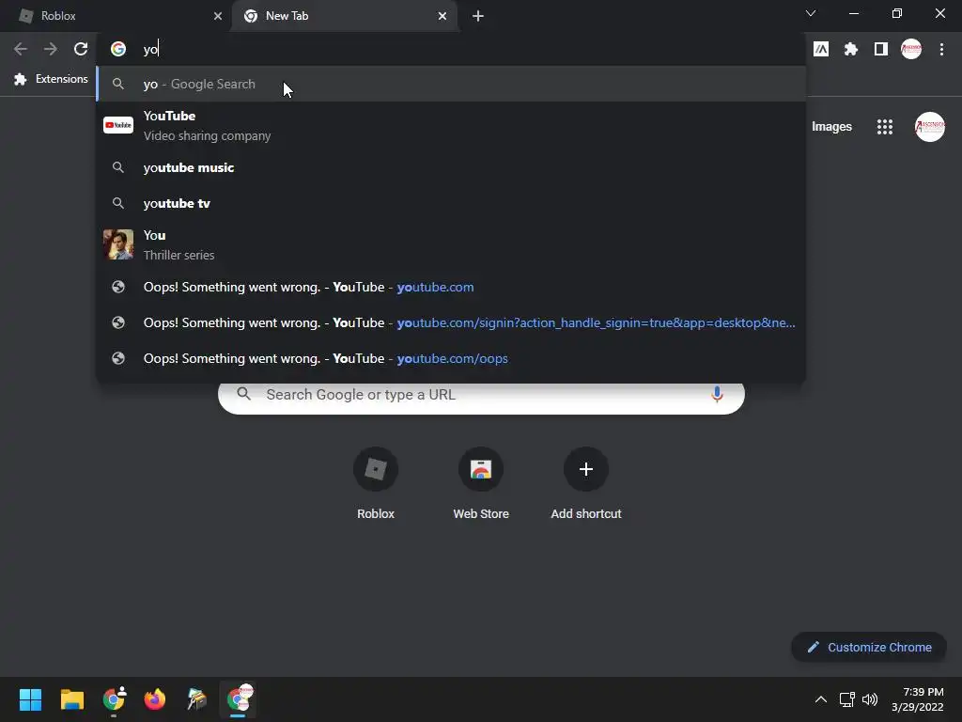The width and height of the screenshot is (962, 722).
Task: Click the extension icon left of puzzle piece
Action: pos(821,49)
